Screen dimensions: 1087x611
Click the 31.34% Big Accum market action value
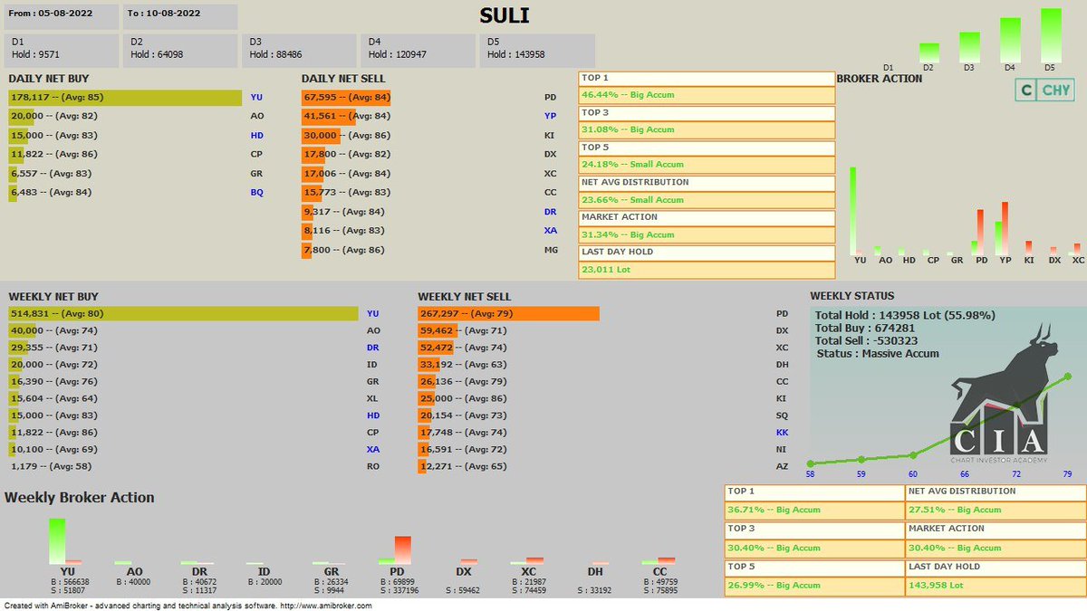click(707, 235)
